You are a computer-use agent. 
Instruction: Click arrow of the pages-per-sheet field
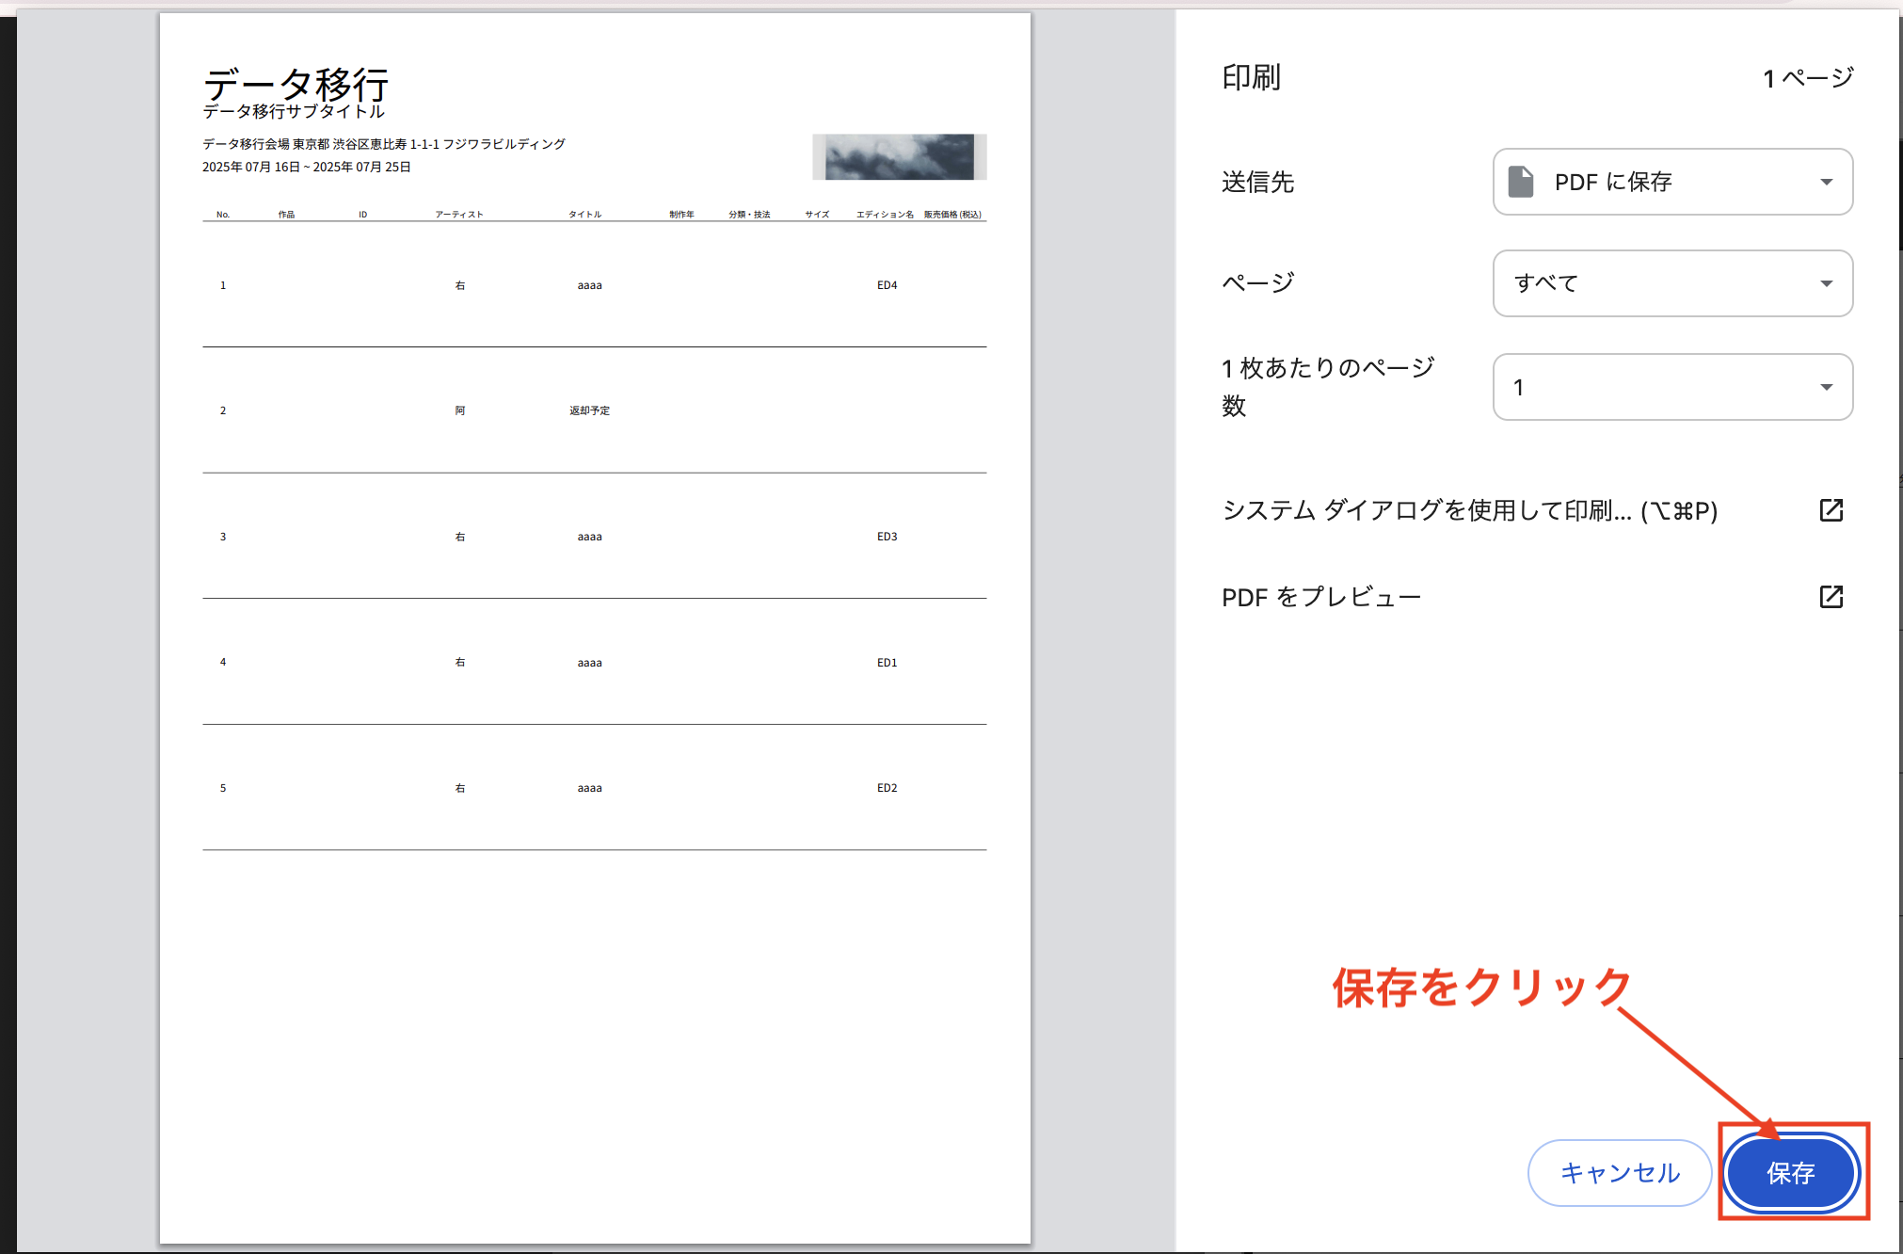[x=1826, y=387]
